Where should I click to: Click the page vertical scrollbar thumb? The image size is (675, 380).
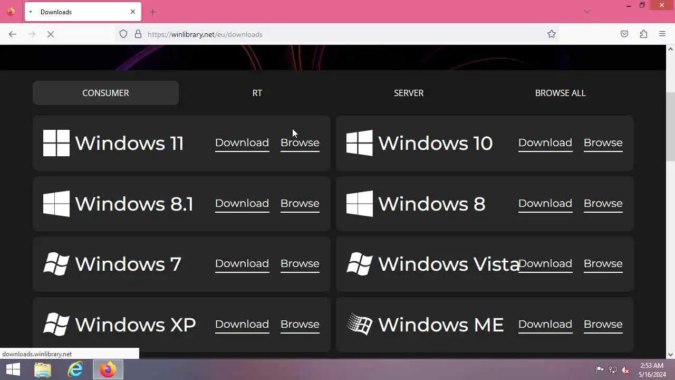coord(670,127)
